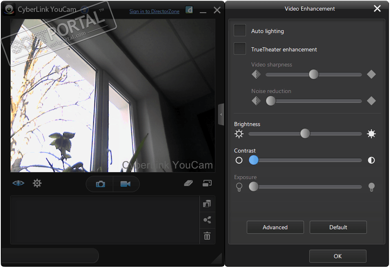Open the DirectorZone 'd' icon
Screen dimensions: 391x268
[x=189, y=10]
